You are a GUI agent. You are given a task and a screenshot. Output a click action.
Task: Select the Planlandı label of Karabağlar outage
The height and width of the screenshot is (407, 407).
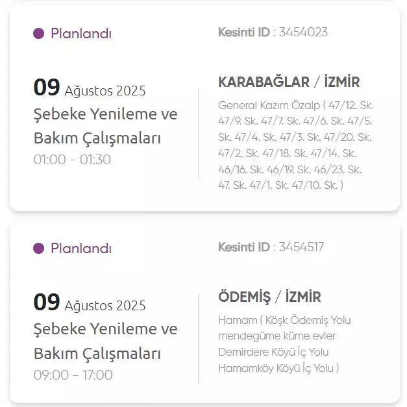click(x=81, y=34)
